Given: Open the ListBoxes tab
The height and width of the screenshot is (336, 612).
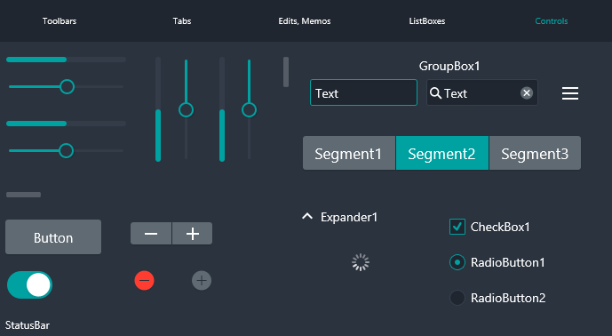Looking at the screenshot, I should tap(427, 21).
